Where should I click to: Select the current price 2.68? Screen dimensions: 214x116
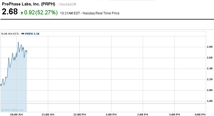click(x=10, y=12)
